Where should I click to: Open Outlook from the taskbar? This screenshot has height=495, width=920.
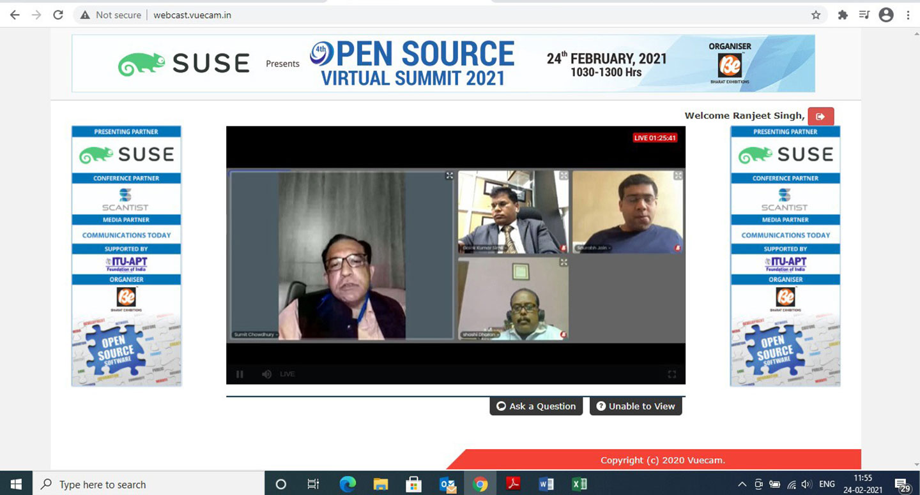coord(447,484)
